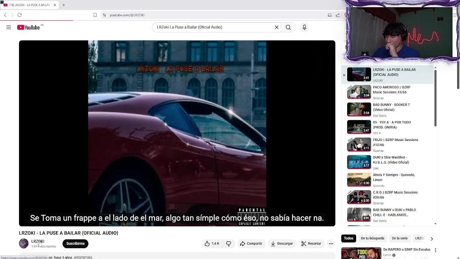Click the browser back arrow

coord(5,15)
